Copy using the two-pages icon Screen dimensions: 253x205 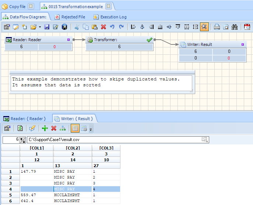tap(86, 27)
